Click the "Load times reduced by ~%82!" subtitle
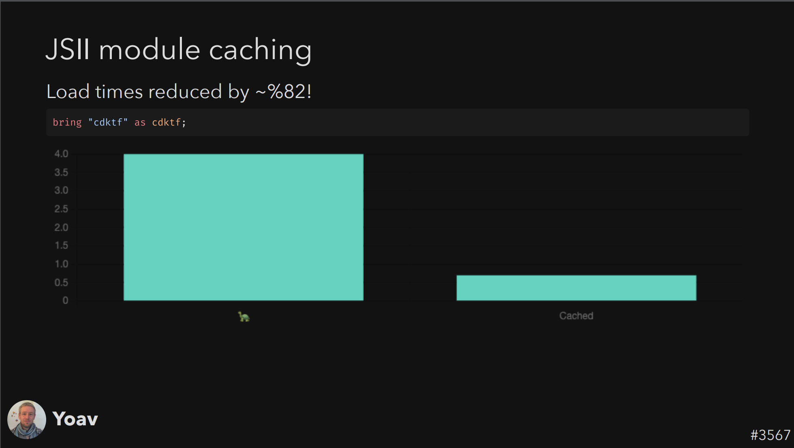The image size is (794, 448). click(x=179, y=92)
